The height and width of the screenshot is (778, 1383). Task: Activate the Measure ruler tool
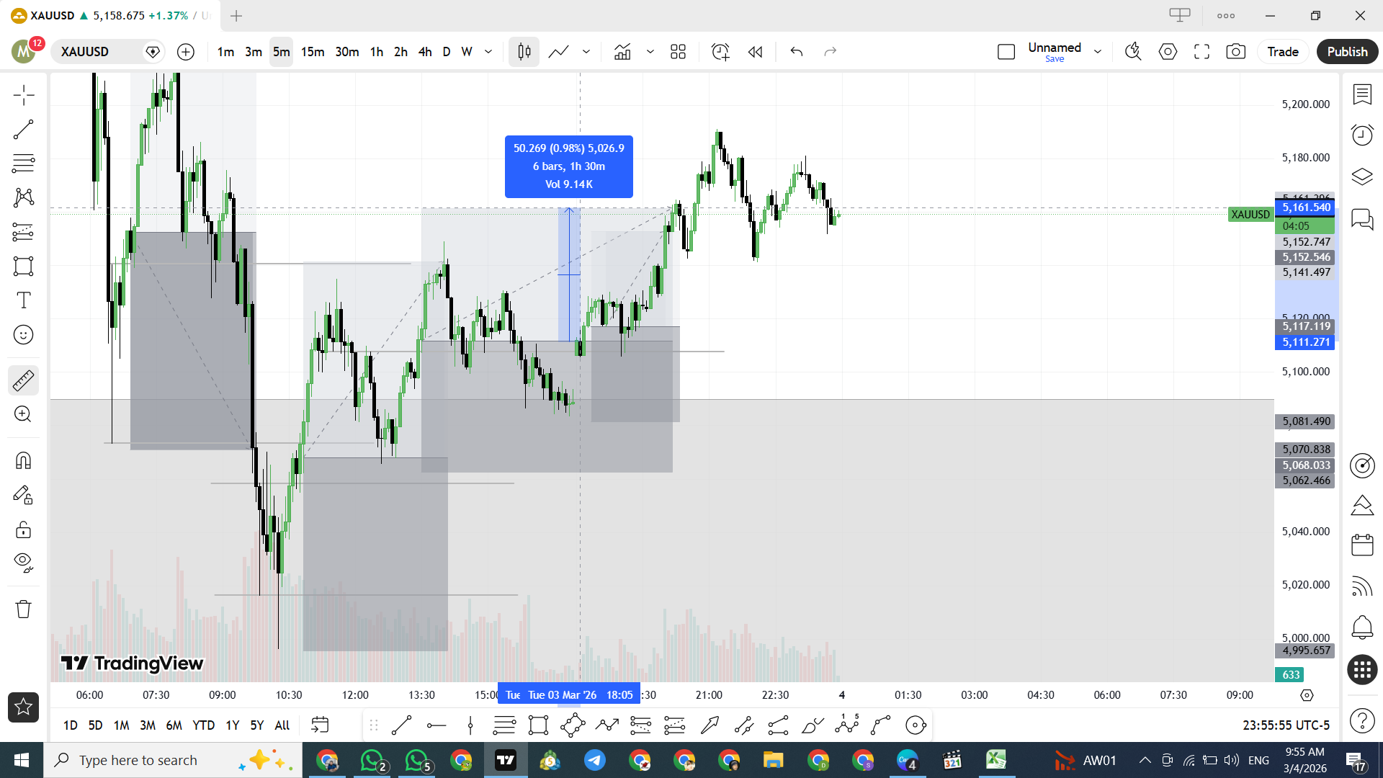point(23,380)
